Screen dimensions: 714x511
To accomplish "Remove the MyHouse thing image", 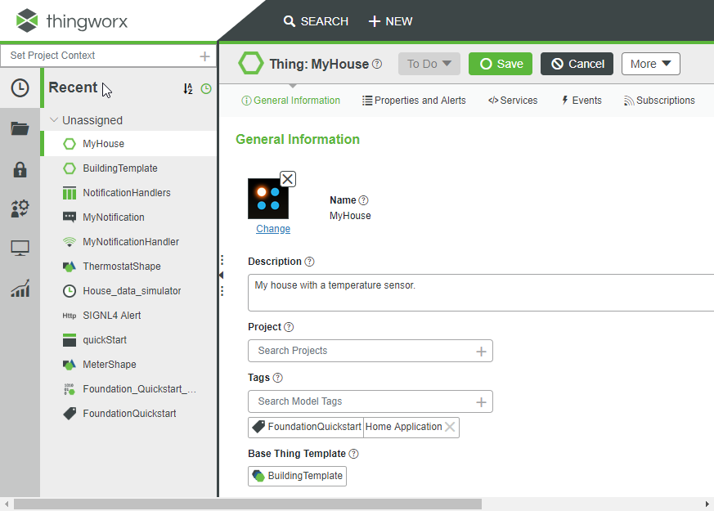I will [287, 179].
